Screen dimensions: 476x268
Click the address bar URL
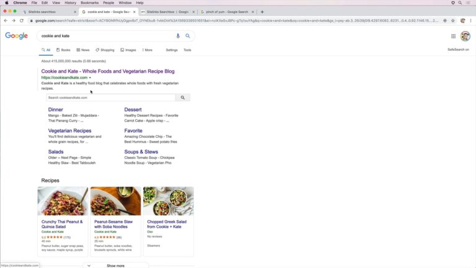[x=237, y=20]
